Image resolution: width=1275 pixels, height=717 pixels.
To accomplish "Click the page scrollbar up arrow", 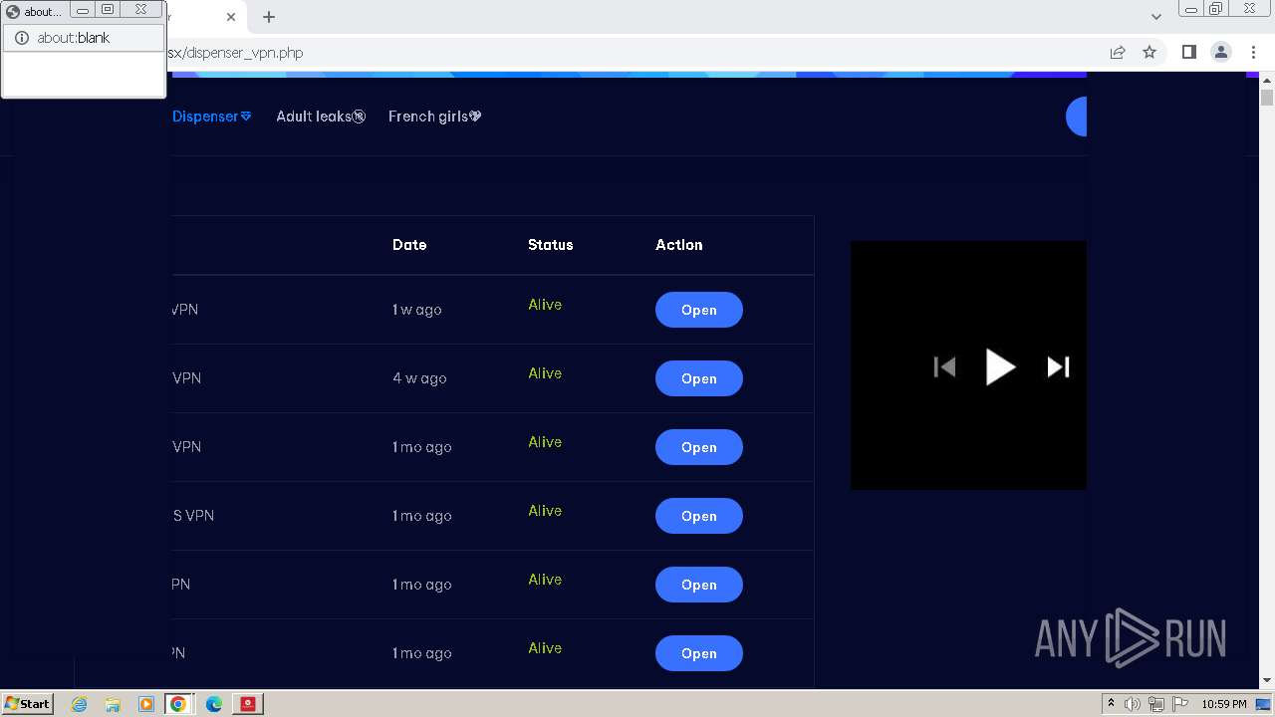I will pos(1267,81).
